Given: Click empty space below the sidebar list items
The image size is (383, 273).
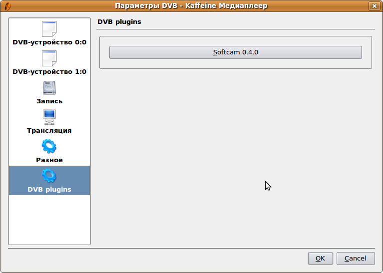Looking at the screenshot, I should coord(49,220).
